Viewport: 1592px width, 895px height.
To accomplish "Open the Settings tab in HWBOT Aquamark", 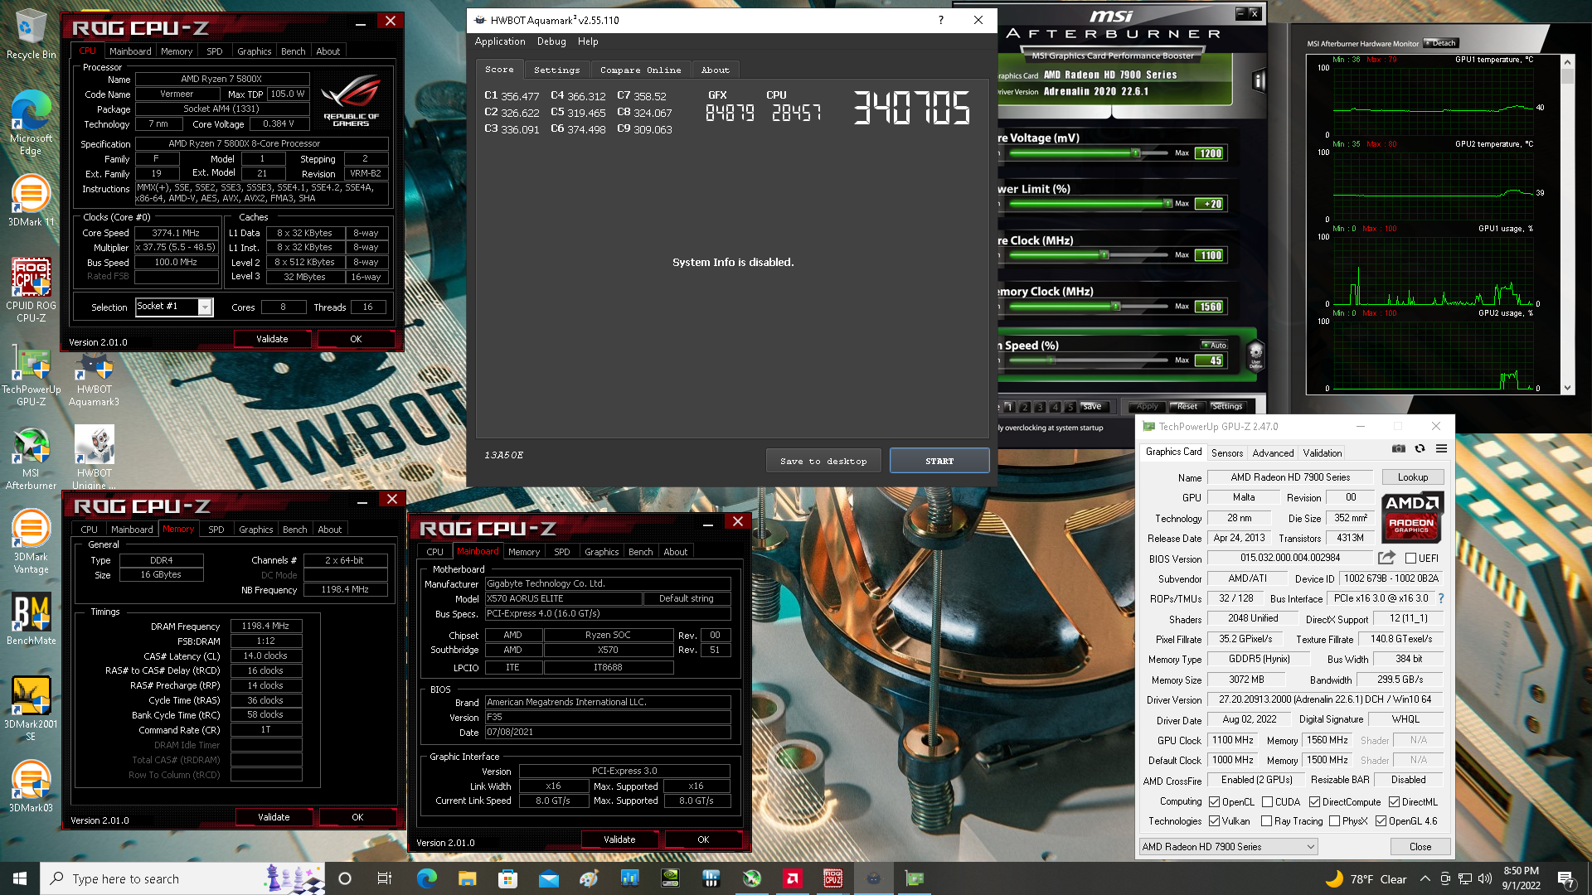I will (x=556, y=70).
